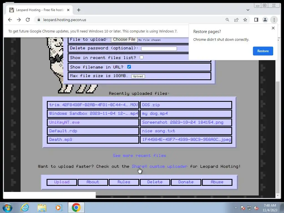Focus the Delete password input field
284x213 pixels.
159,49
